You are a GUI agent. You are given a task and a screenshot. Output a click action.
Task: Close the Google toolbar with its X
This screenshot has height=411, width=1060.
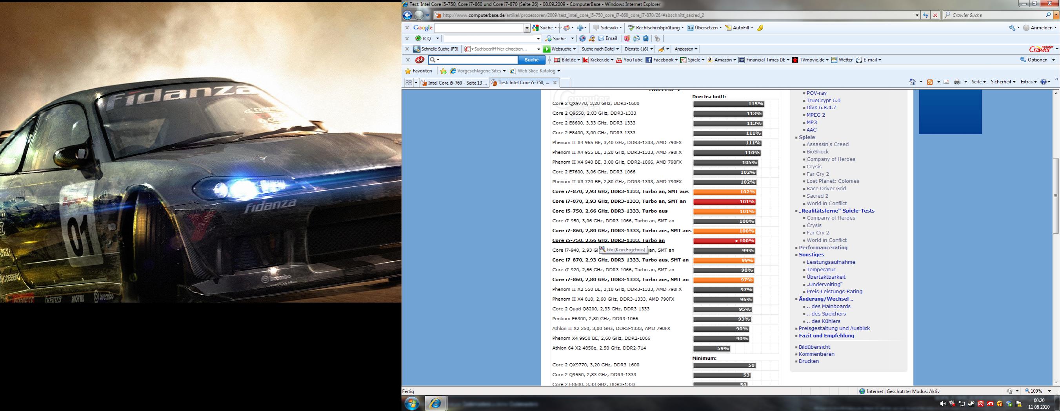407,28
